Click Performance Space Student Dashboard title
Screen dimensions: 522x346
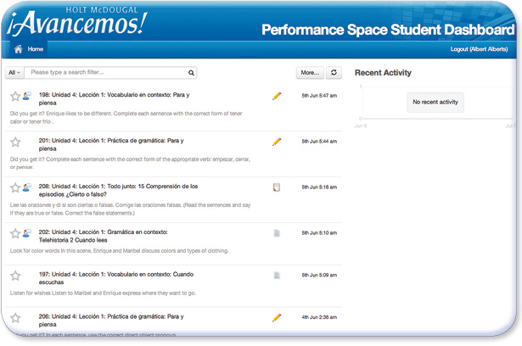pos(388,30)
